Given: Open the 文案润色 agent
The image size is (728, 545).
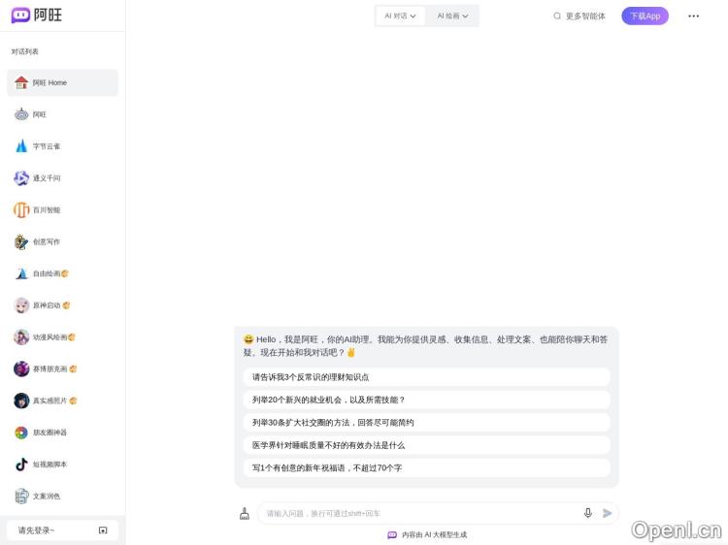Looking at the screenshot, I should (x=62, y=497).
